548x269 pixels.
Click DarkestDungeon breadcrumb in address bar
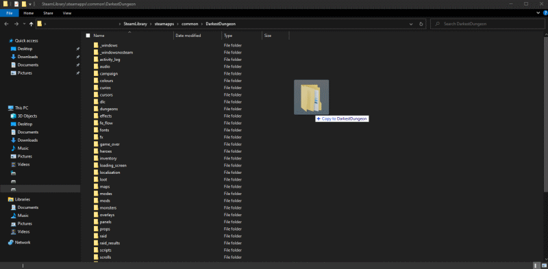tap(220, 24)
